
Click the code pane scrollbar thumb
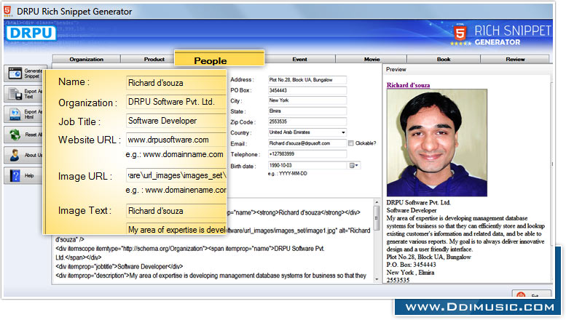point(377,218)
